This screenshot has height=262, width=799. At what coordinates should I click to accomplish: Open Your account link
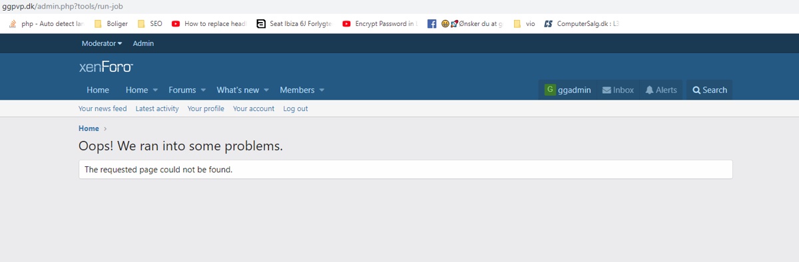click(254, 108)
